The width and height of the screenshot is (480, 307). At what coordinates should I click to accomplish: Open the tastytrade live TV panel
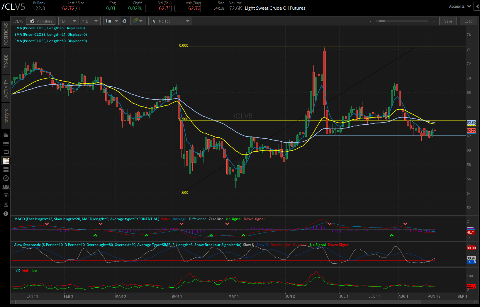click(x=6, y=152)
